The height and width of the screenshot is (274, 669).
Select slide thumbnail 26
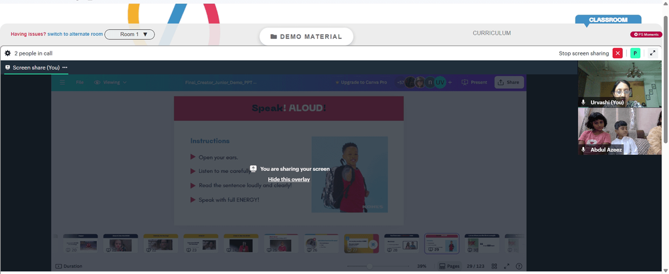tap(321, 243)
